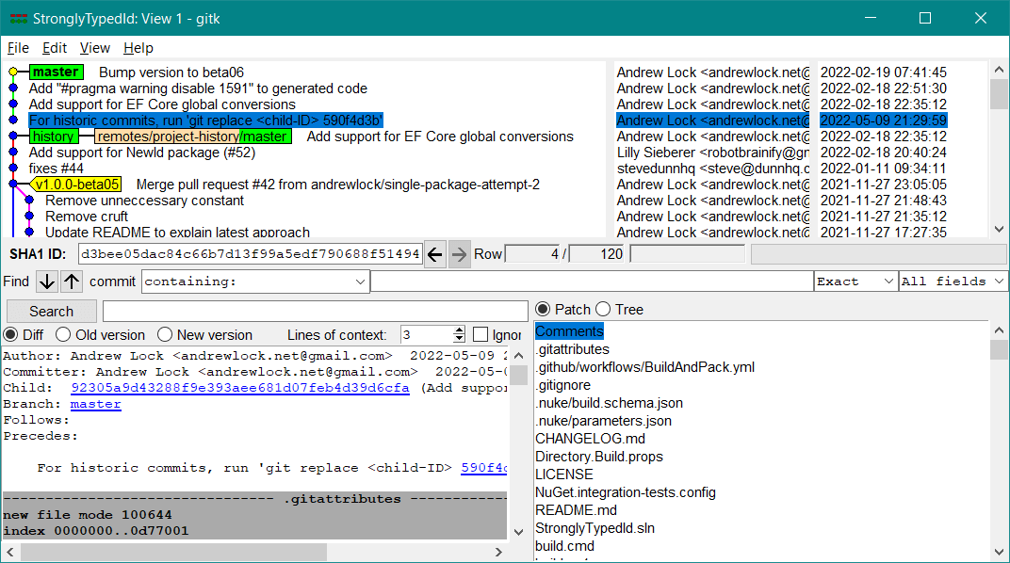Click the yellow commit node beside master
1010x563 pixels.
tap(13, 72)
